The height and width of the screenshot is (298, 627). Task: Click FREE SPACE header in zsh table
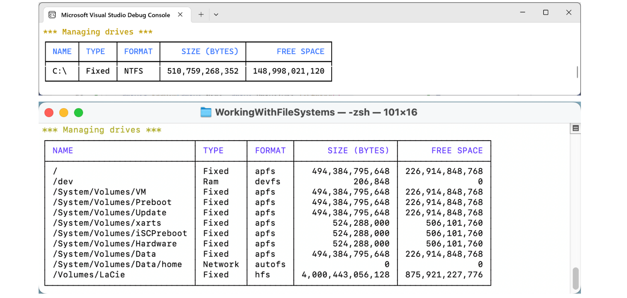click(457, 150)
